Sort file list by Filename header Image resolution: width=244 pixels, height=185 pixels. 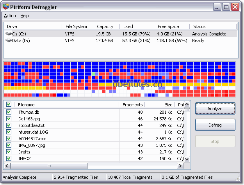coord(67,105)
